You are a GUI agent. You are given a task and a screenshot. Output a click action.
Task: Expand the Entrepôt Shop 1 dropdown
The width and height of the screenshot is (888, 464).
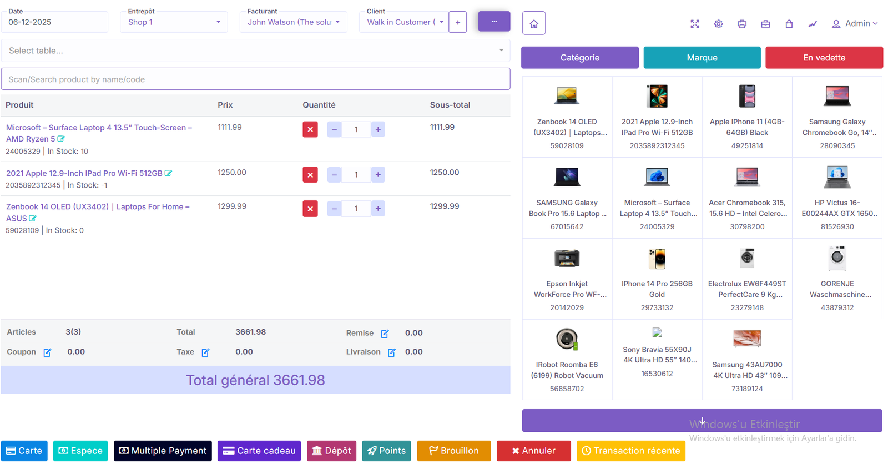point(174,22)
